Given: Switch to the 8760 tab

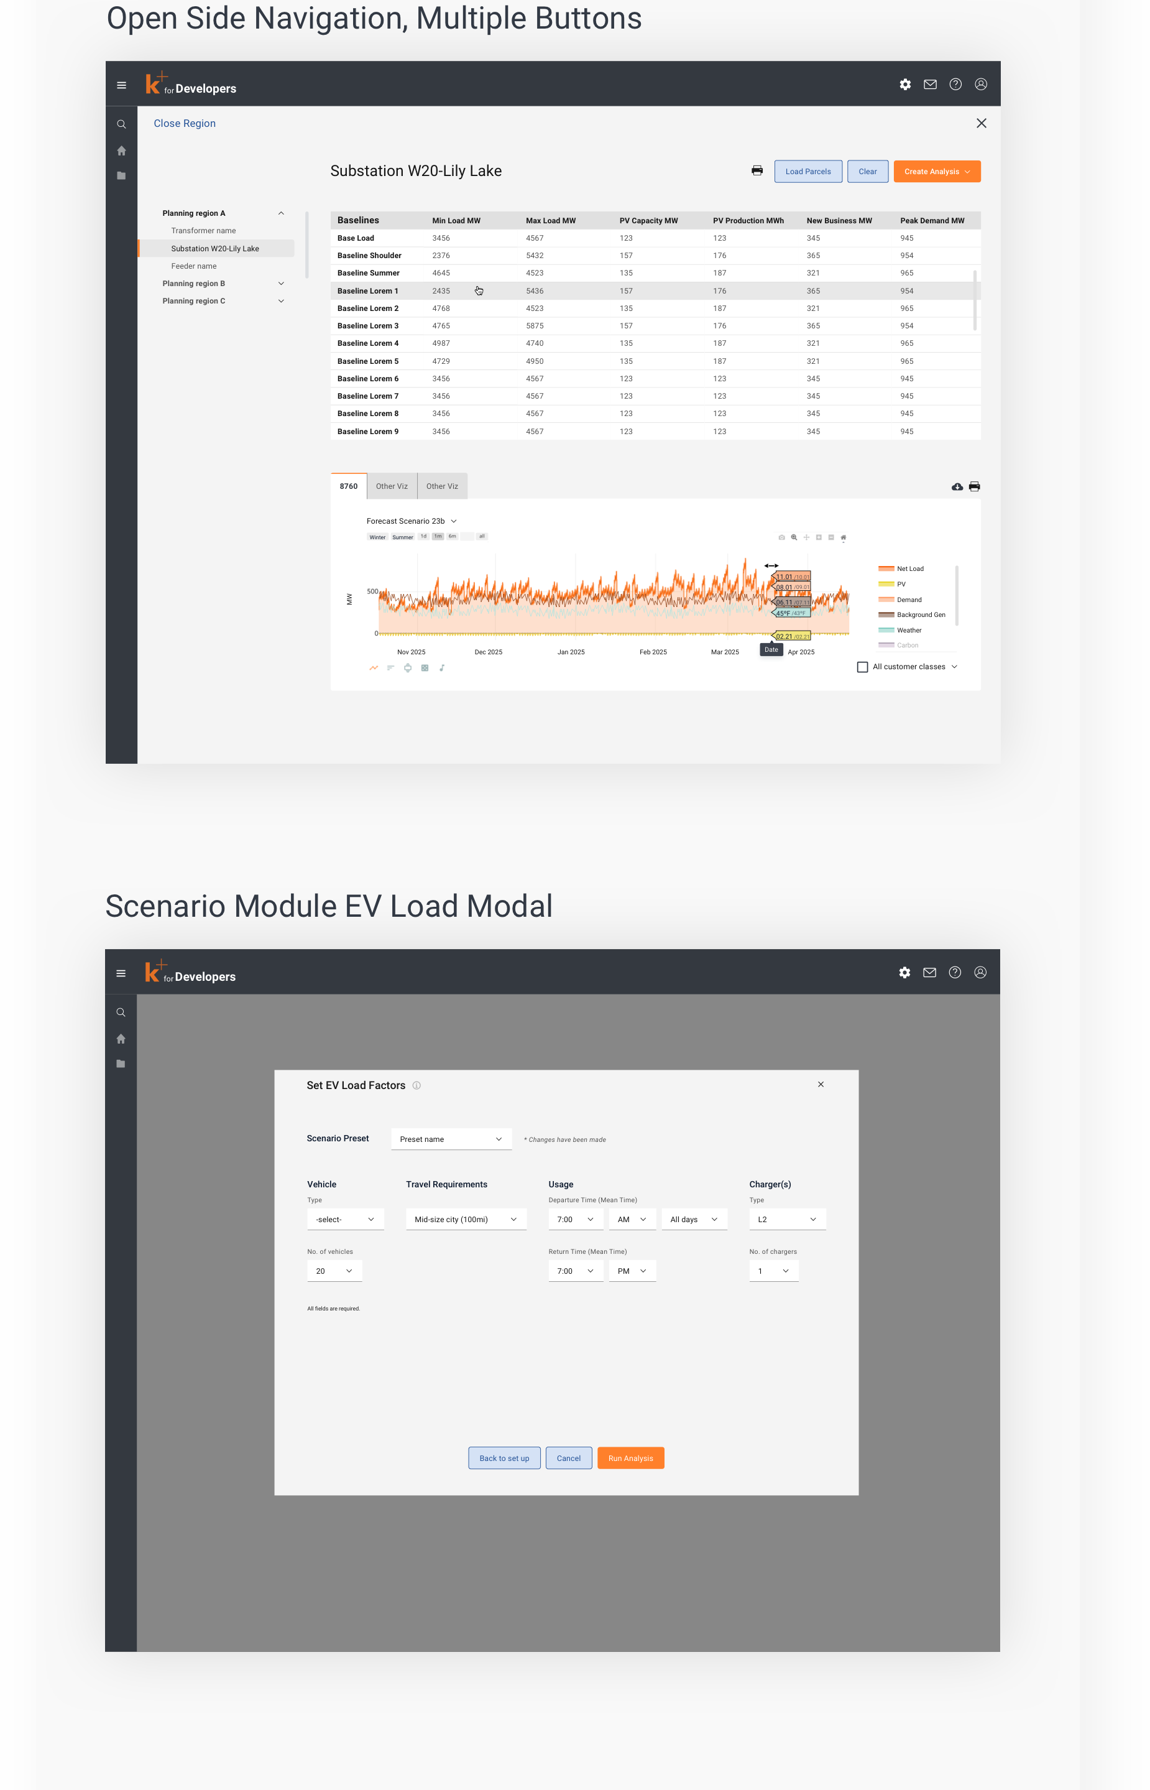Looking at the screenshot, I should pos(349,486).
